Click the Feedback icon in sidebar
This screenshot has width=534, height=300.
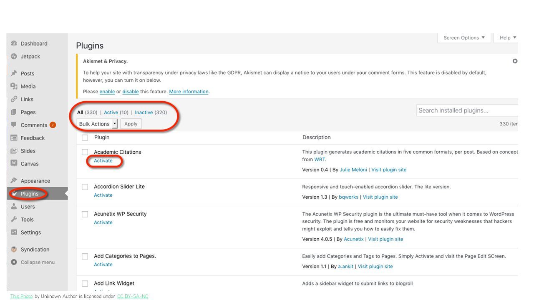pyautogui.click(x=14, y=138)
